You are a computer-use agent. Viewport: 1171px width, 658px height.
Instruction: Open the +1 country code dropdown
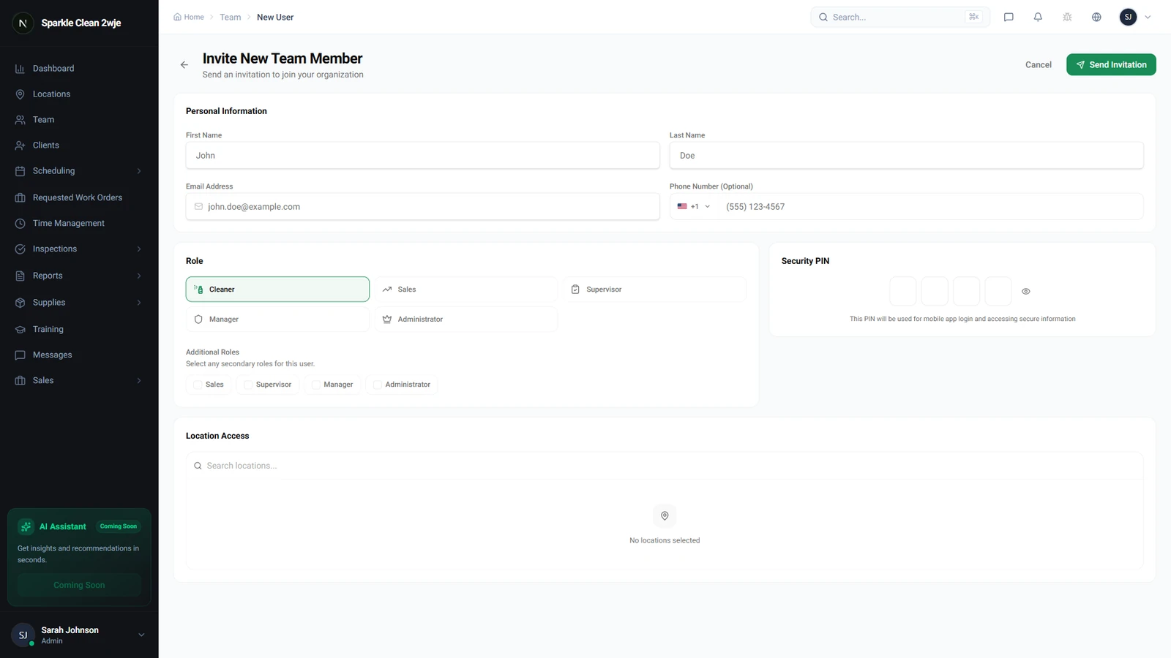[694, 207]
